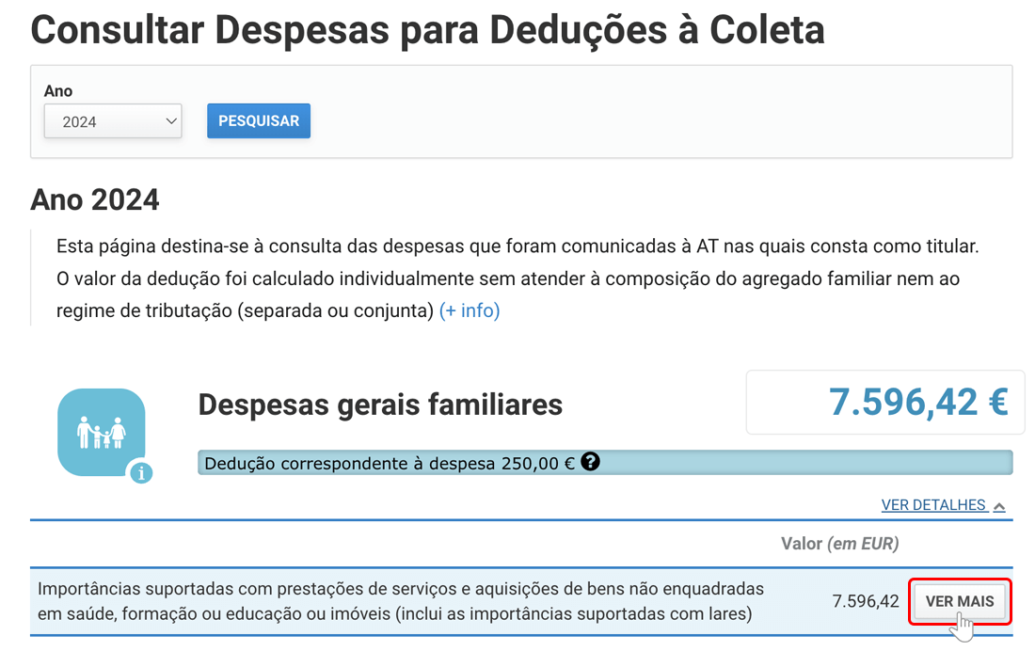1035x651 pixels.
Task: Click the info badge on family icon
Action: coord(141,472)
